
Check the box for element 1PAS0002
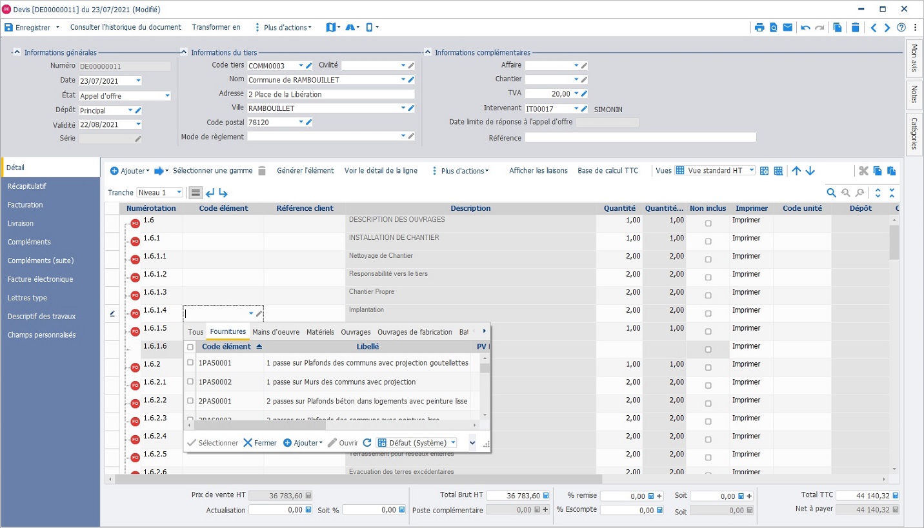point(190,382)
